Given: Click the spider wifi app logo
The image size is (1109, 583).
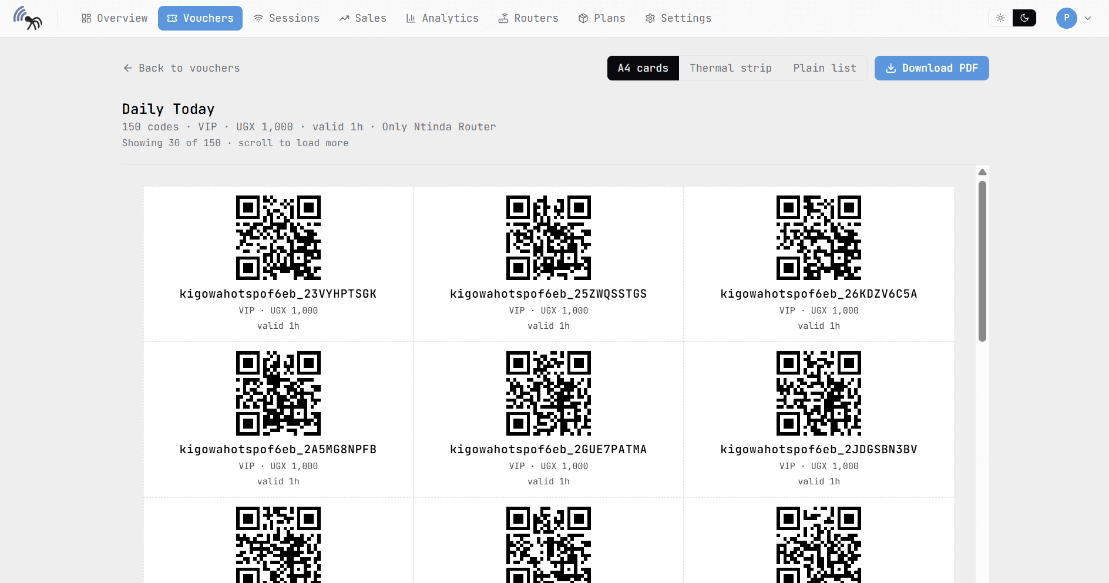Looking at the screenshot, I should tap(28, 18).
